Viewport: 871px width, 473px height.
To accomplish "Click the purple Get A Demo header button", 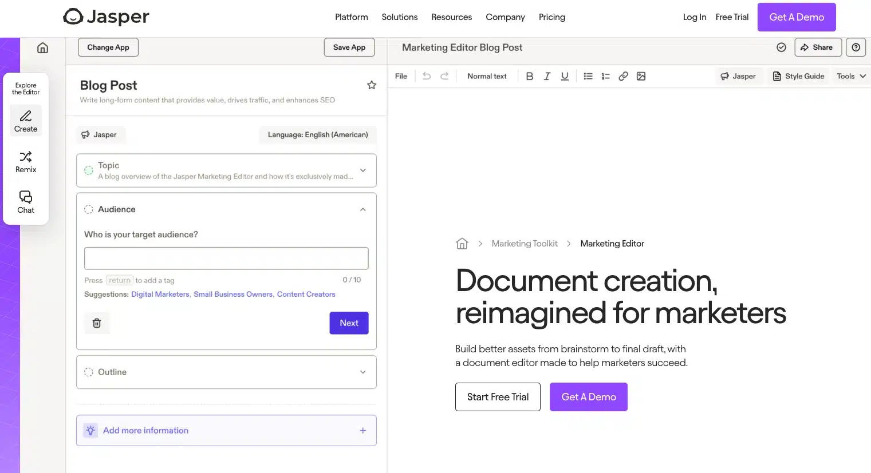I will click(797, 17).
